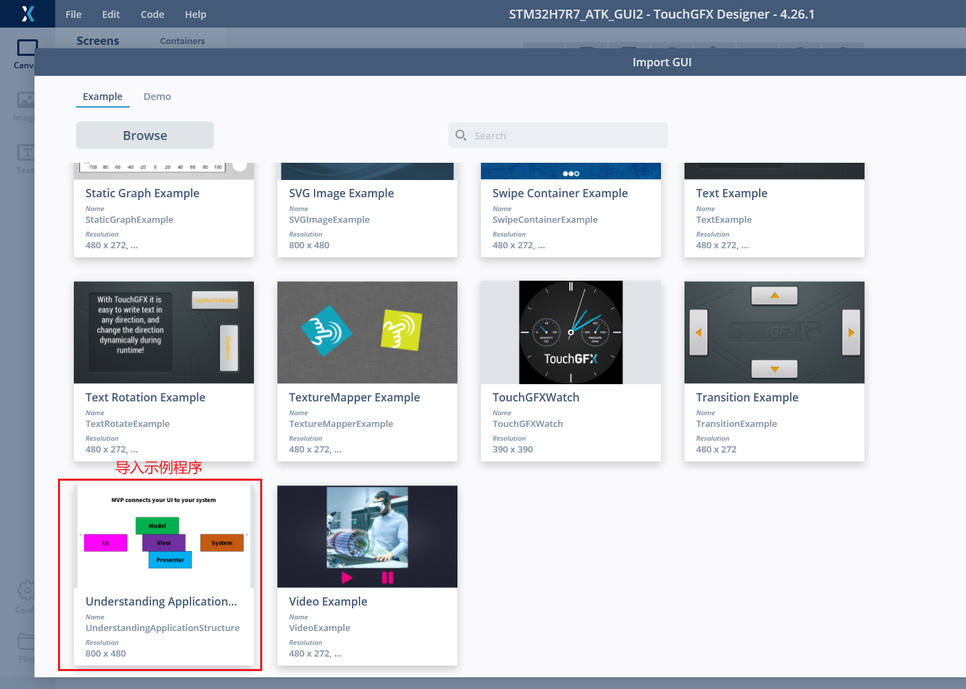966x689 pixels.
Task: Click the Browse button
Action: point(145,135)
